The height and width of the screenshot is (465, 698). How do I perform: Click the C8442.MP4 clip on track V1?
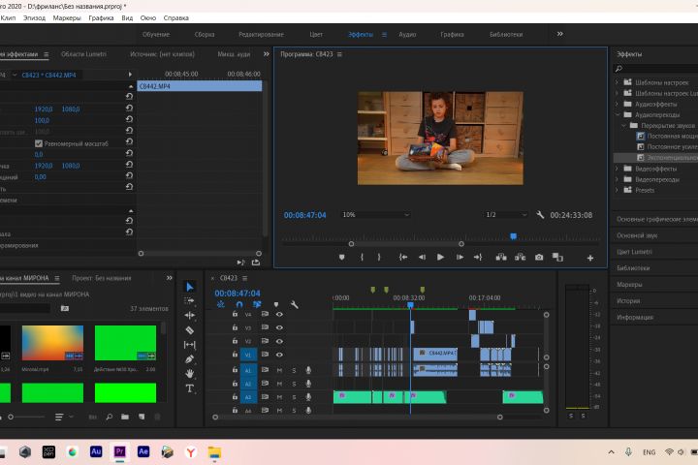tap(435, 355)
